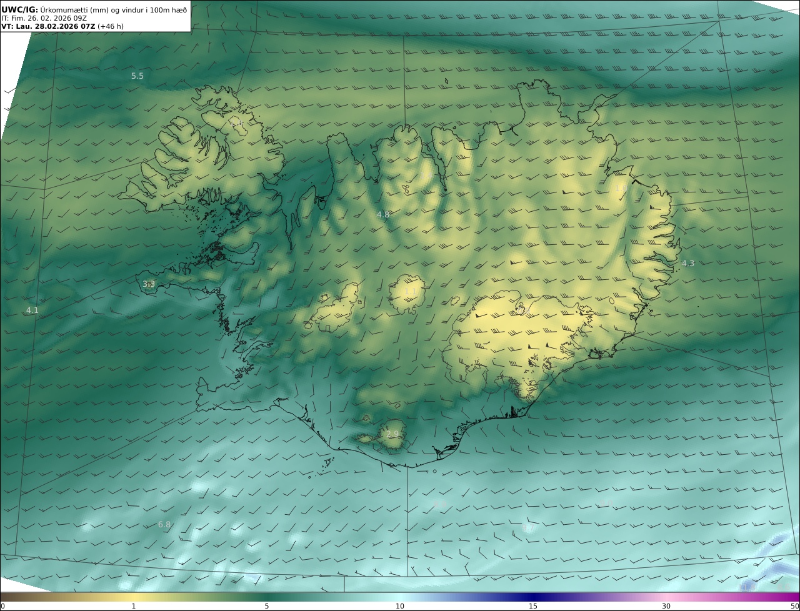This screenshot has height=611, width=800.
Task: Click the '5.5' value label
Action: pyautogui.click(x=137, y=76)
